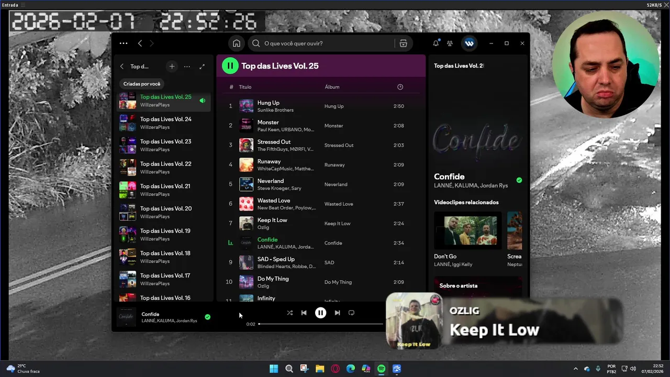Open Microsoft Edge in taskbar

pos(351,369)
